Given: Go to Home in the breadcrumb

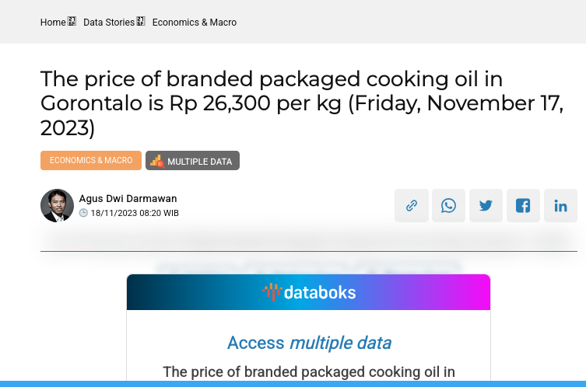Looking at the screenshot, I should pos(53,23).
